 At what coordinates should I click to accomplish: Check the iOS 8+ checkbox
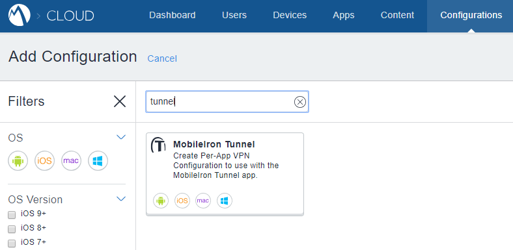pyautogui.click(x=12, y=229)
